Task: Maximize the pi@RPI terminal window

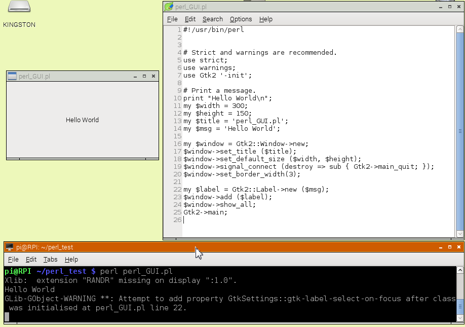Action: (449, 247)
